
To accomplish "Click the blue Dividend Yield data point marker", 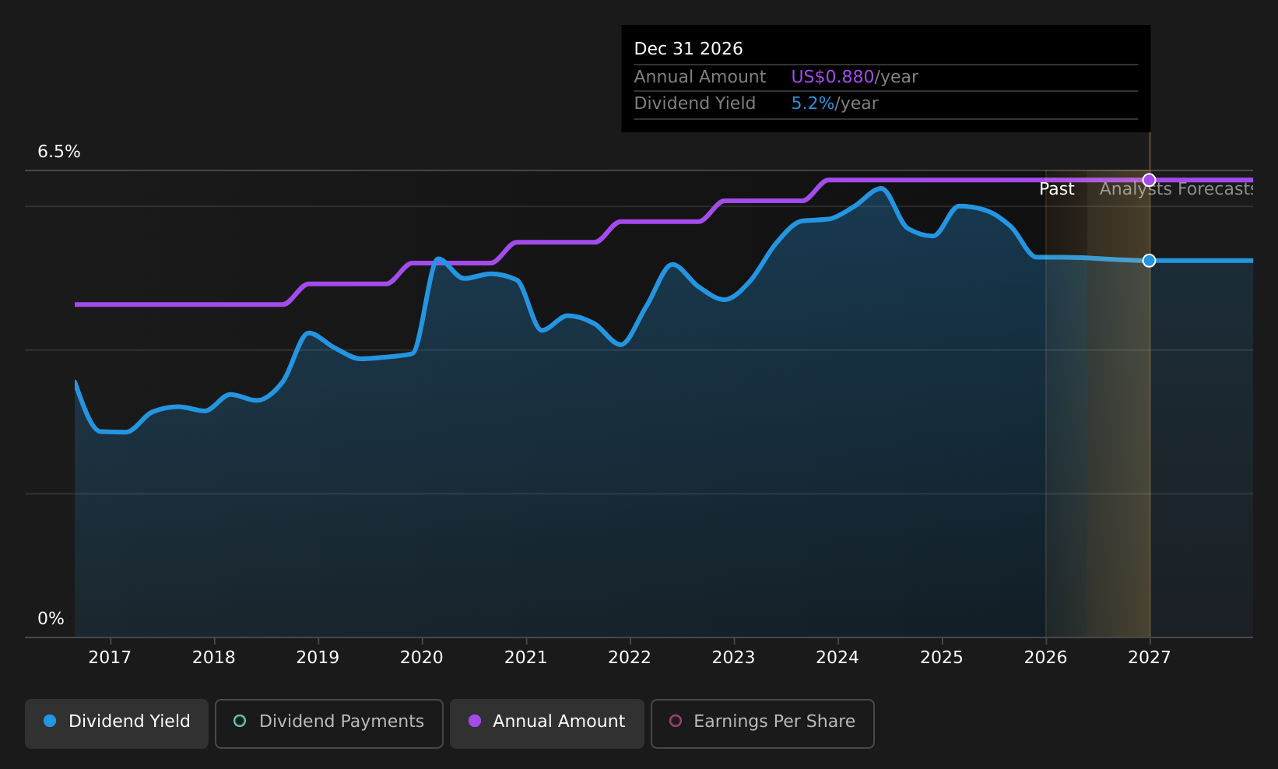I will 1149,260.
